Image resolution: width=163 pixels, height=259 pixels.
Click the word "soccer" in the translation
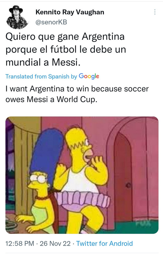(x=136, y=89)
